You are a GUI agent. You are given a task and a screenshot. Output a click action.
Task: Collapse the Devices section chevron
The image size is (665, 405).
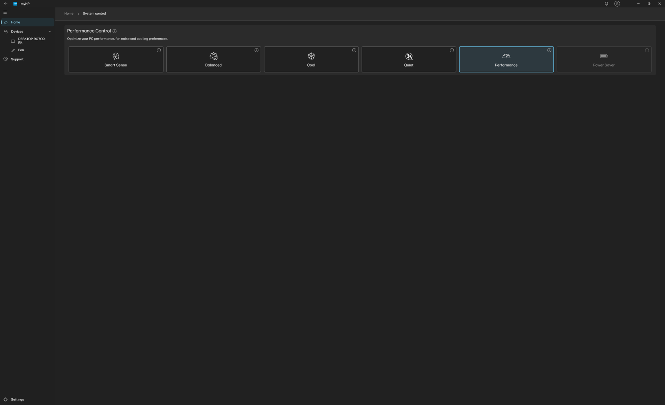(50, 32)
